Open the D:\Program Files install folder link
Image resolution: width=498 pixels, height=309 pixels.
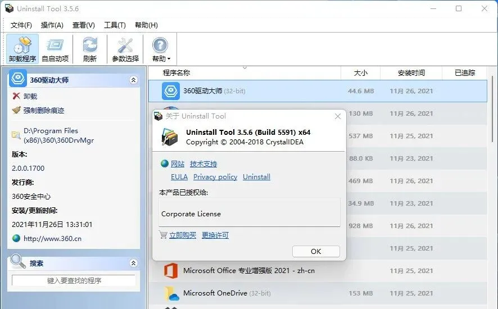[58, 135]
